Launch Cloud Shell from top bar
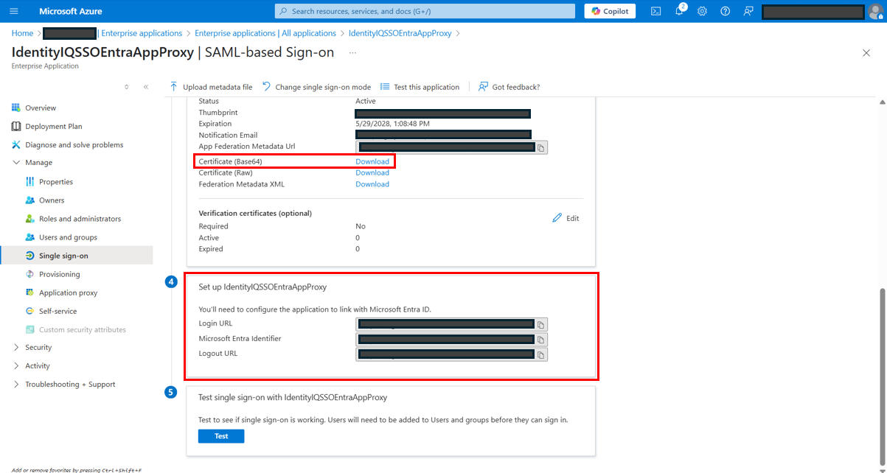The width and height of the screenshot is (887, 473). (655, 11)
